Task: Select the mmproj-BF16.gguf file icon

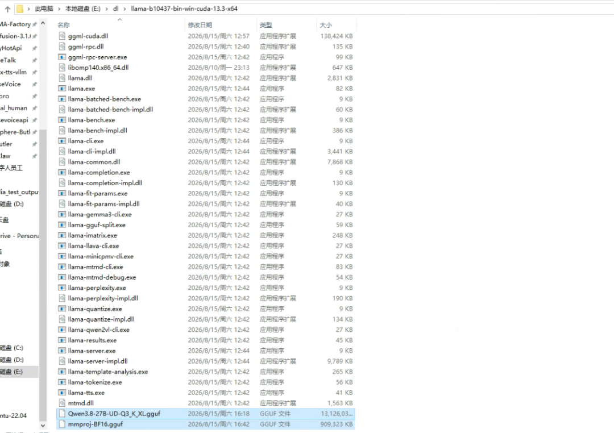Action: point(62,424)
